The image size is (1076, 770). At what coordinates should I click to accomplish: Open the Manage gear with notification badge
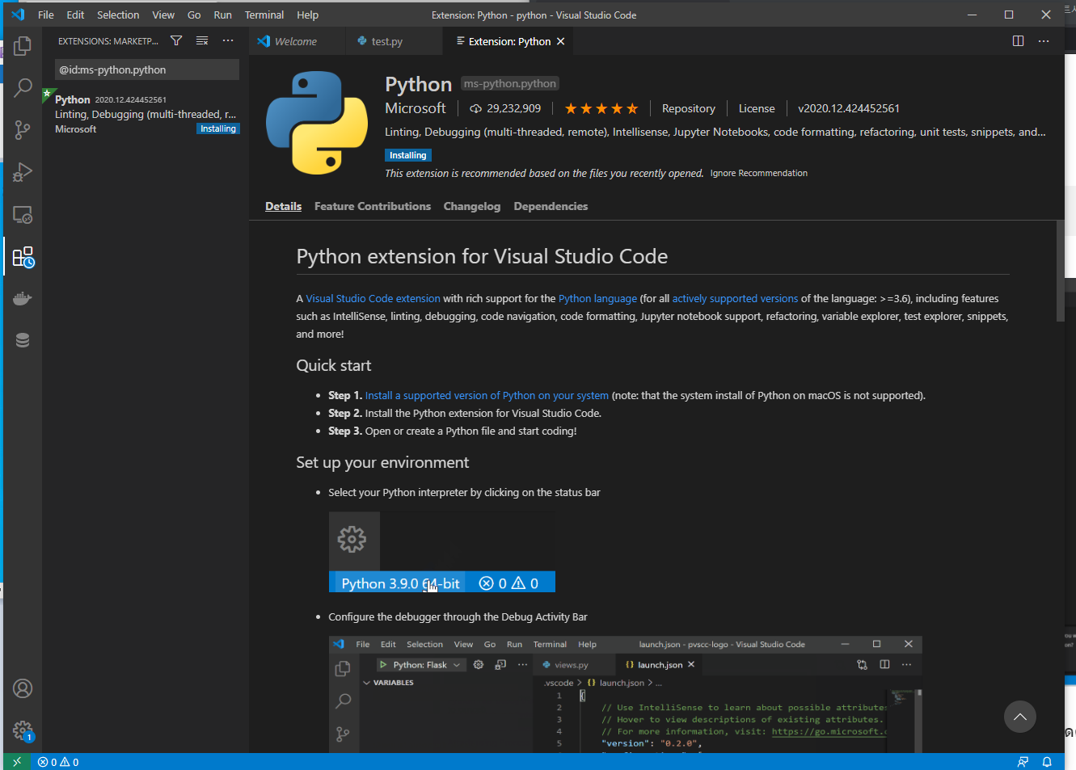(22, 730)
